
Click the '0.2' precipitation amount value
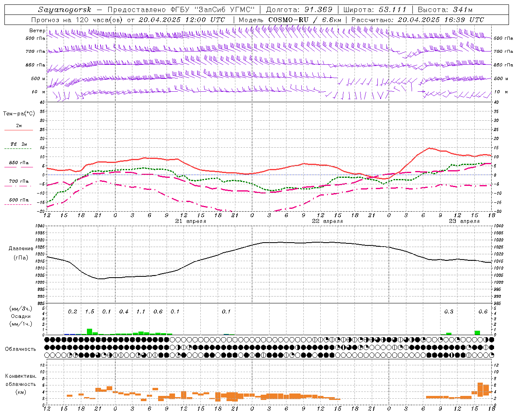[x=73, y=312]
